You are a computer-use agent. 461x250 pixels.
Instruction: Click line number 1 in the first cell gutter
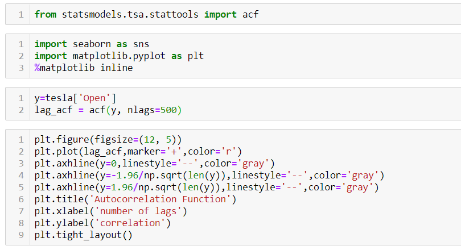[21, 14]
